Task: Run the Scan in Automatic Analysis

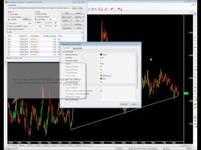Action: click(67, 13)
